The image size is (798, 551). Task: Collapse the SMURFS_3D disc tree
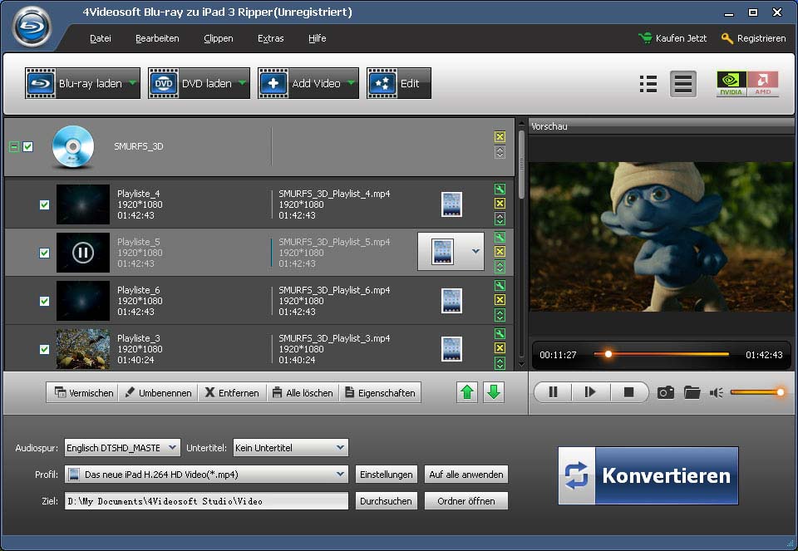tap(14, 146)
